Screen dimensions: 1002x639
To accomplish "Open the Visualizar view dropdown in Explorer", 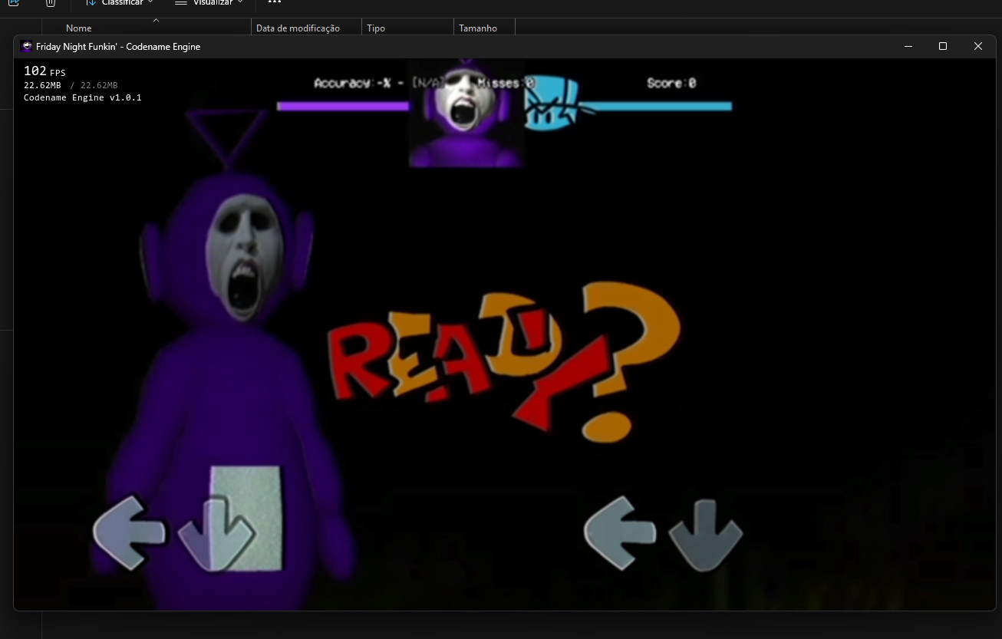I will point(209,3).
